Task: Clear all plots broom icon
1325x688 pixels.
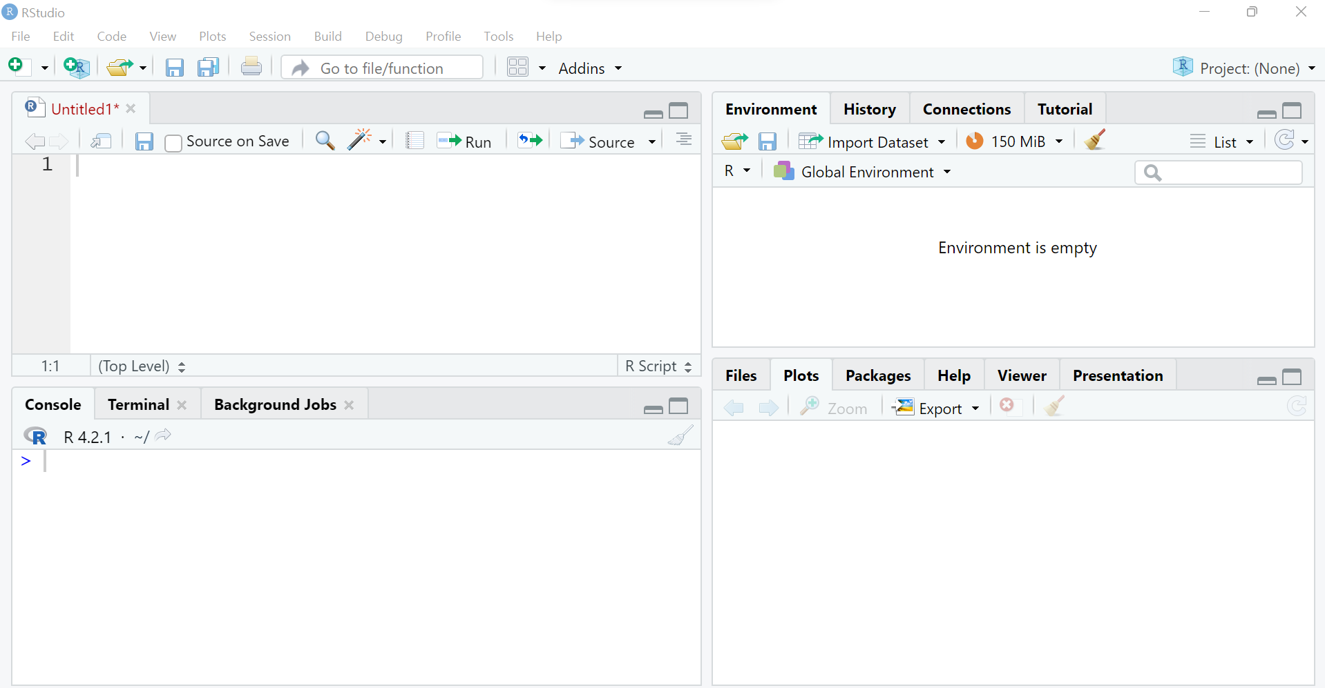Action: [x=1054, y=406]
